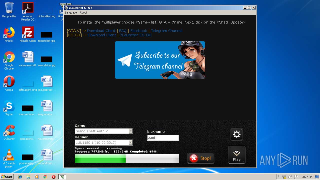This screenshot has height=180, width=320.
Task: Open the Facebook link
Action: [138, 31]
